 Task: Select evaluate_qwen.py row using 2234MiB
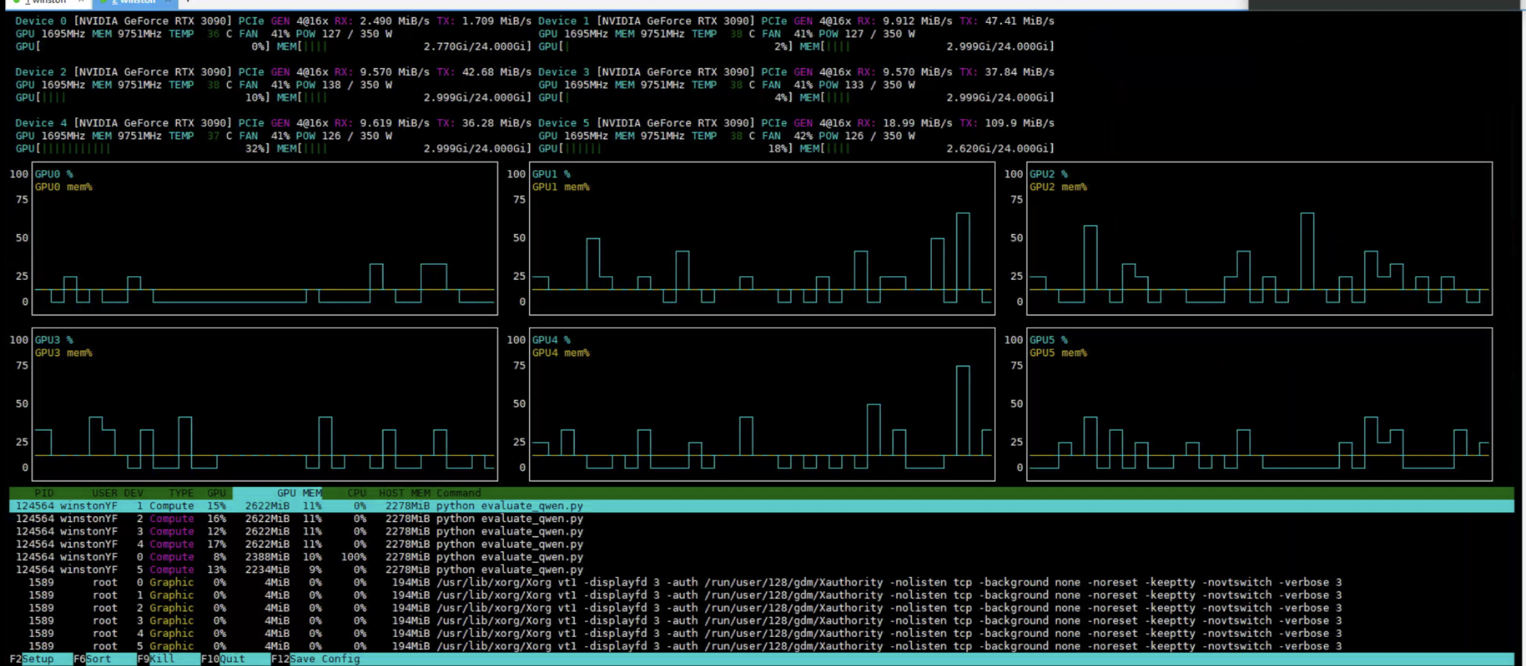point(761,569)
